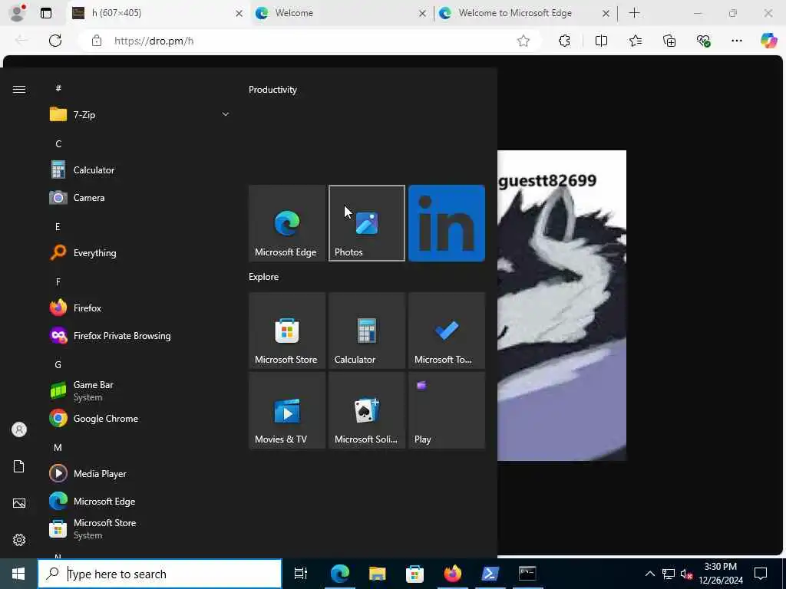Screen dimensions: 786x589
Task: Open Edge from the taskbar
Action: tap(340, 574)
